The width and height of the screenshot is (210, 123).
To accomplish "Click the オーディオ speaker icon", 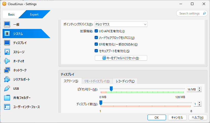I will (x=7, y=61).
